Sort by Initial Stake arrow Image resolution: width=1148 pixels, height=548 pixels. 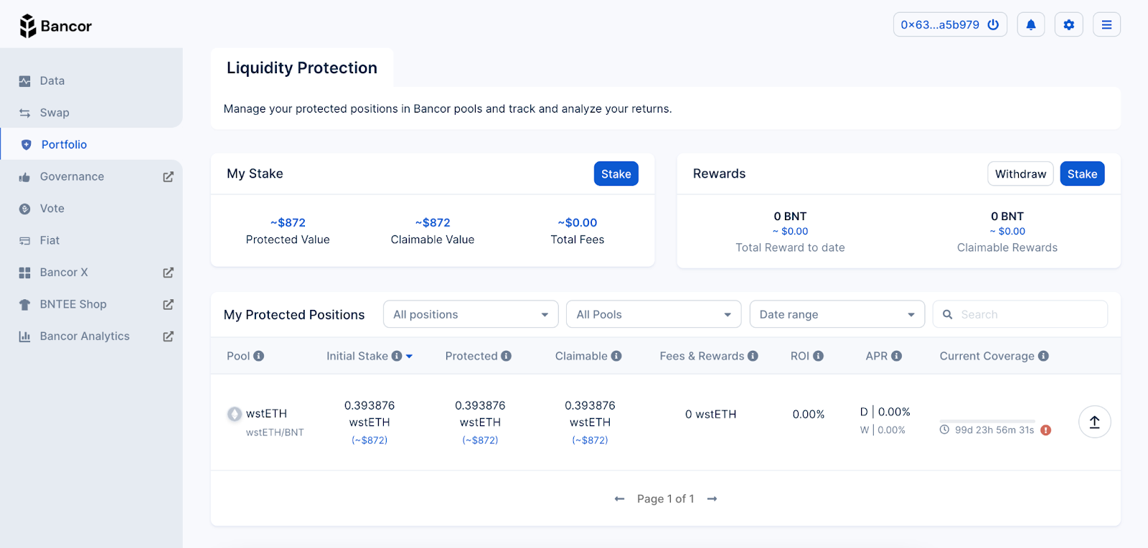pyautogui.click(x=409, y=356)
